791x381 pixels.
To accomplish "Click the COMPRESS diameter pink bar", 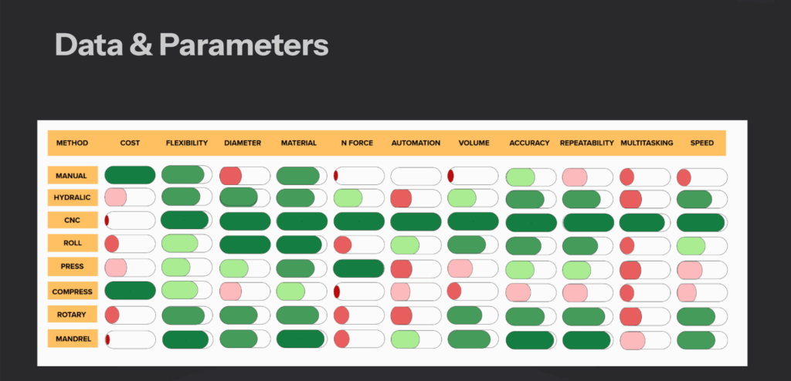I will 230,292.
